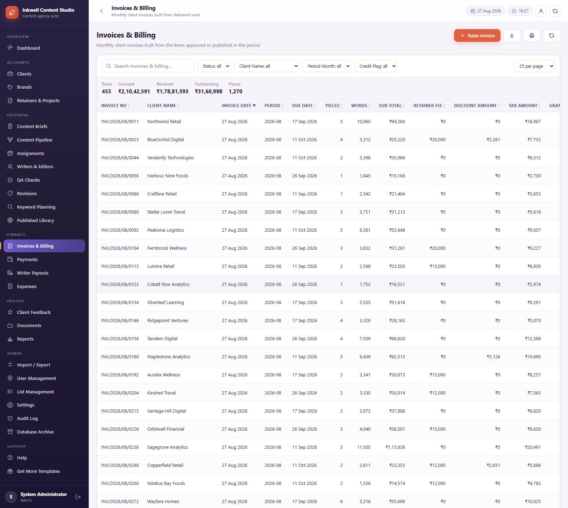This screenshot has height=508, width=568.
Task: Open Content Briefs in the sidebar
Action: (x=44, y=126)
